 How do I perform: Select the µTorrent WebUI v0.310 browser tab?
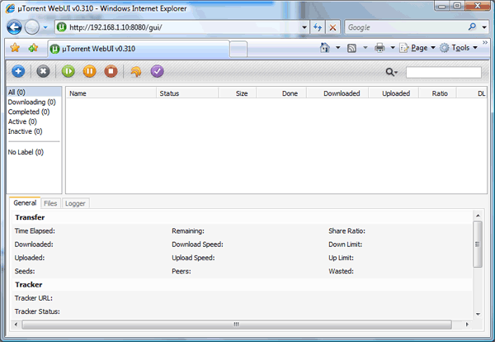point(139,49)
